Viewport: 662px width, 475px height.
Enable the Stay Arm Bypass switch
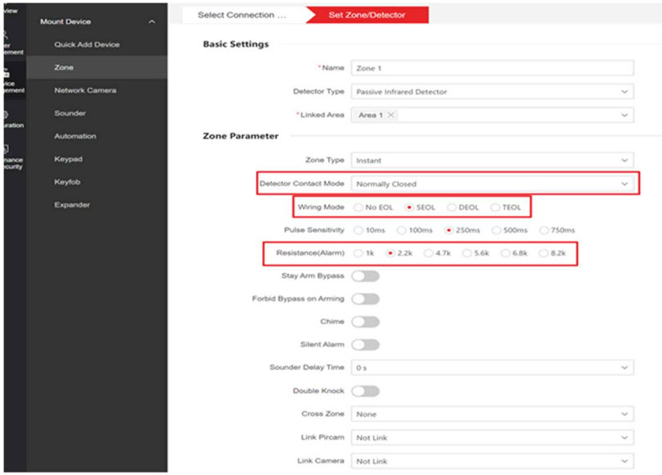click(x=365, y=276)
